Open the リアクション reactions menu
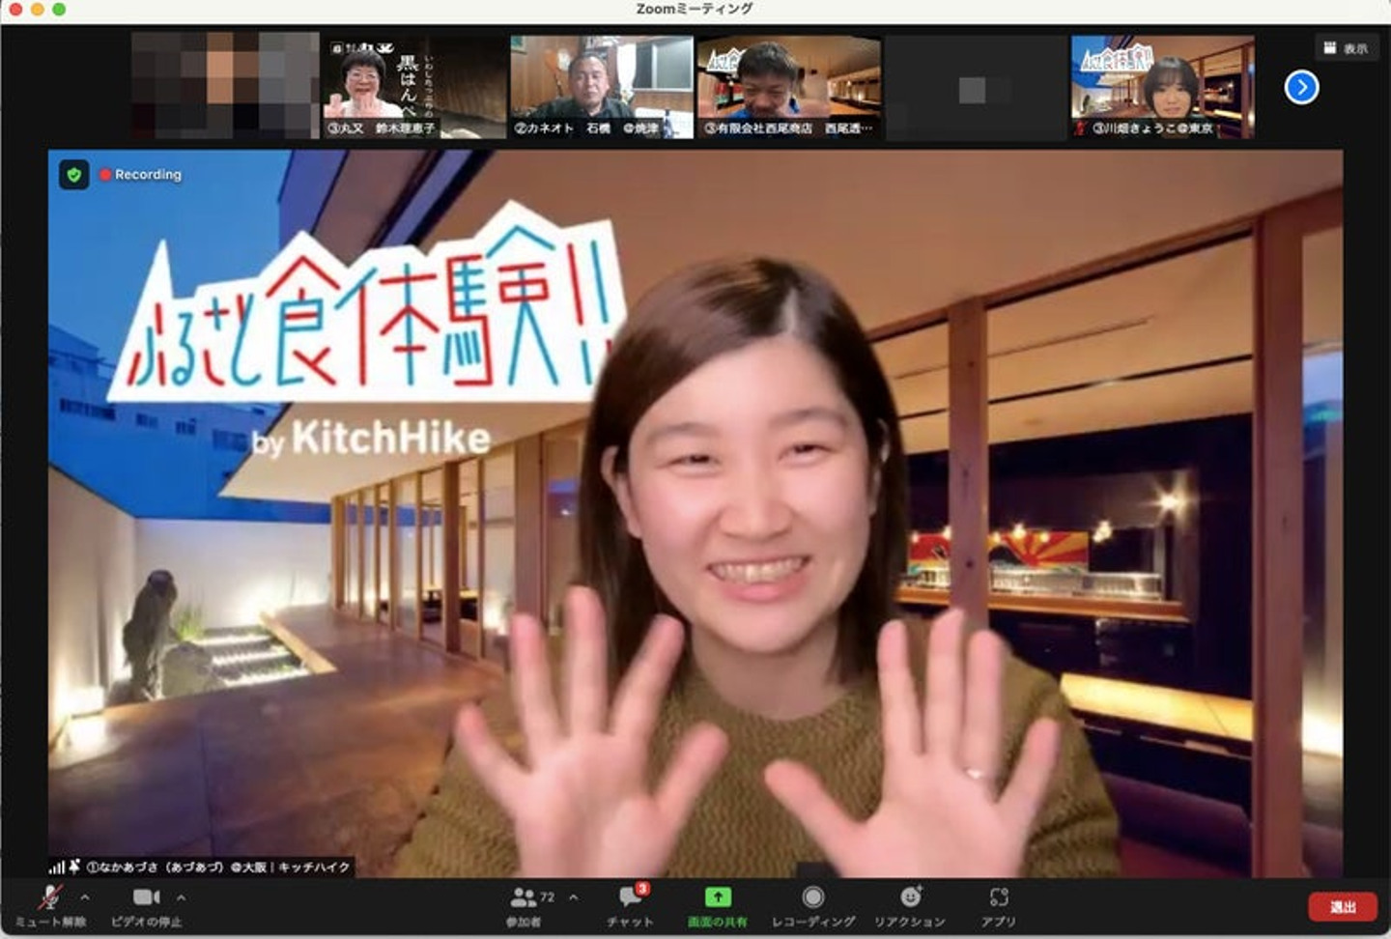 coord(910,905)
